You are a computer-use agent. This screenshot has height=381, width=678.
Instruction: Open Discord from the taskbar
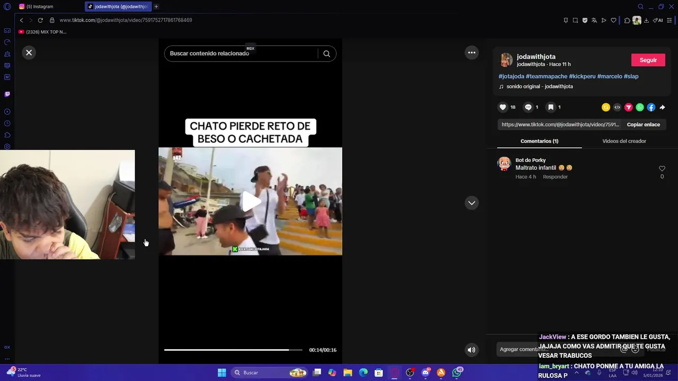425,373
